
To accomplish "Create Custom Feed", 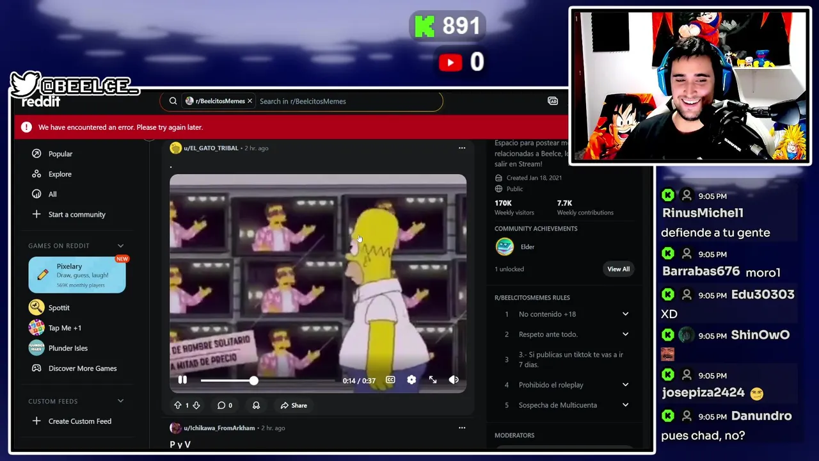I will 80,421.
